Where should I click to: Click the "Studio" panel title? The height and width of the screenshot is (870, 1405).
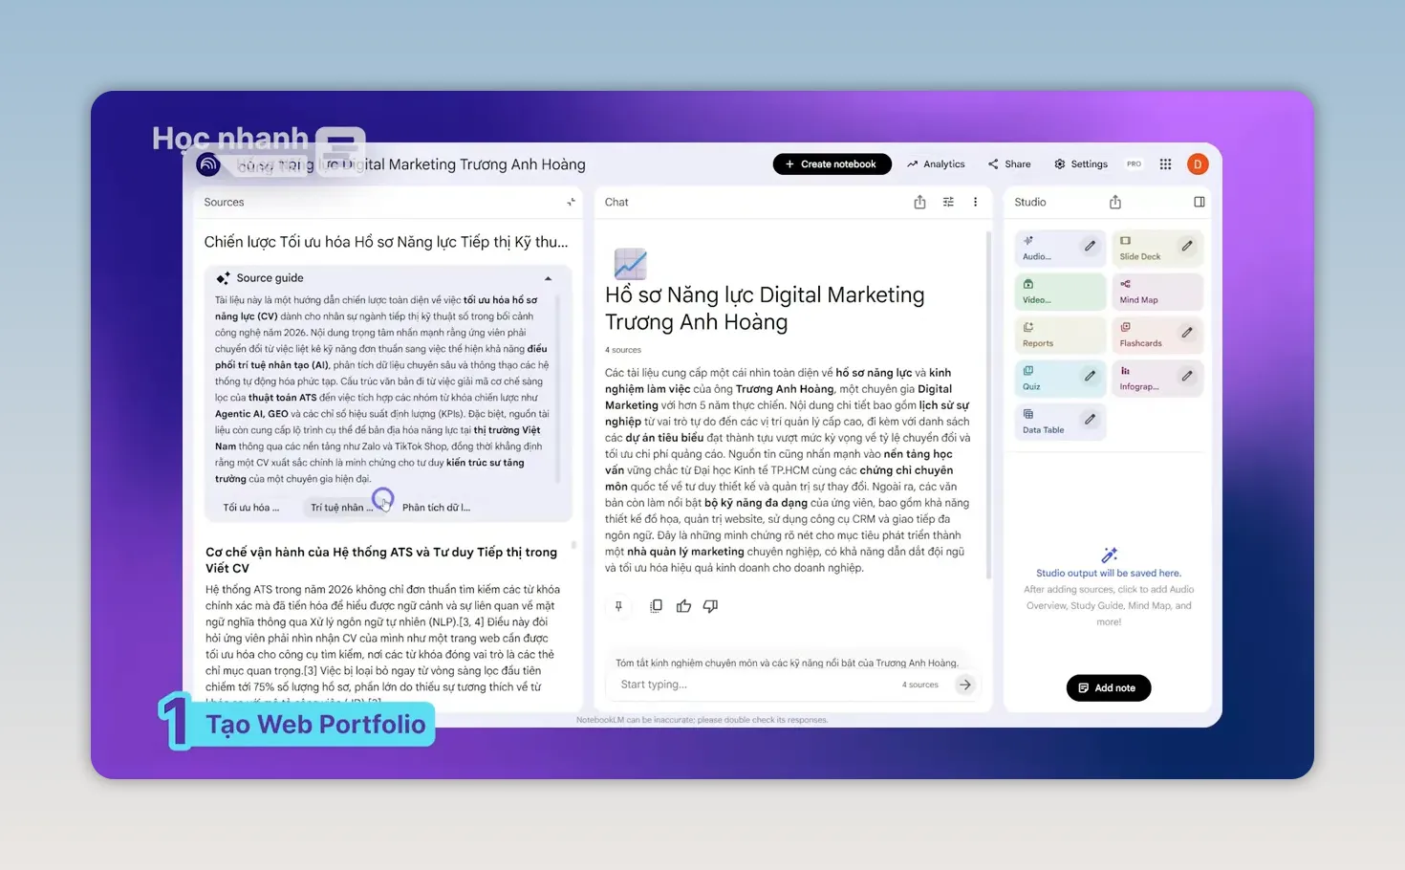(1030, 202)
